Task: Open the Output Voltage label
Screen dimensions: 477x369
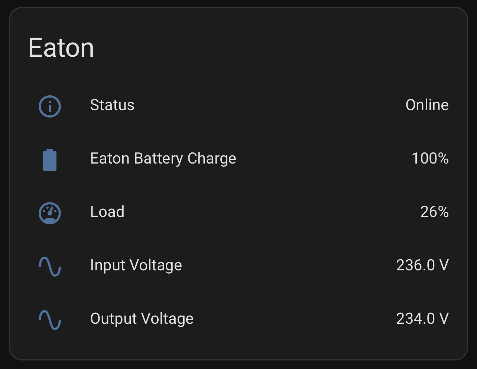Action: coord(142,319)
